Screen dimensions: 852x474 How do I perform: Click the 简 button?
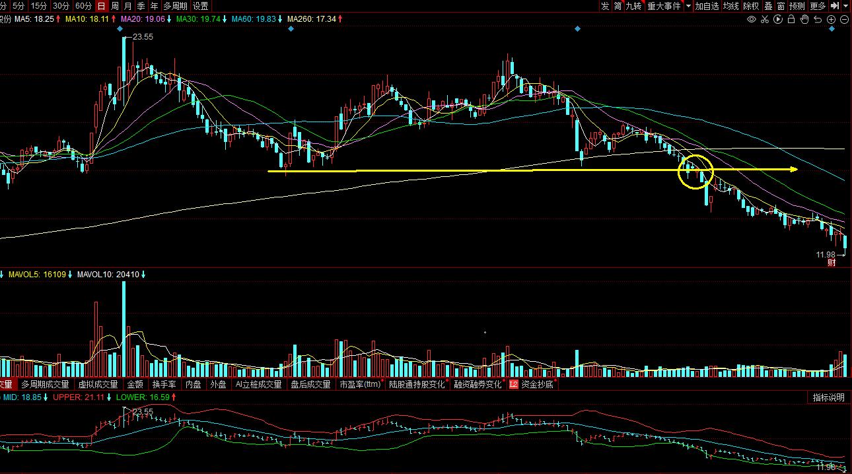tap(618, 6)
